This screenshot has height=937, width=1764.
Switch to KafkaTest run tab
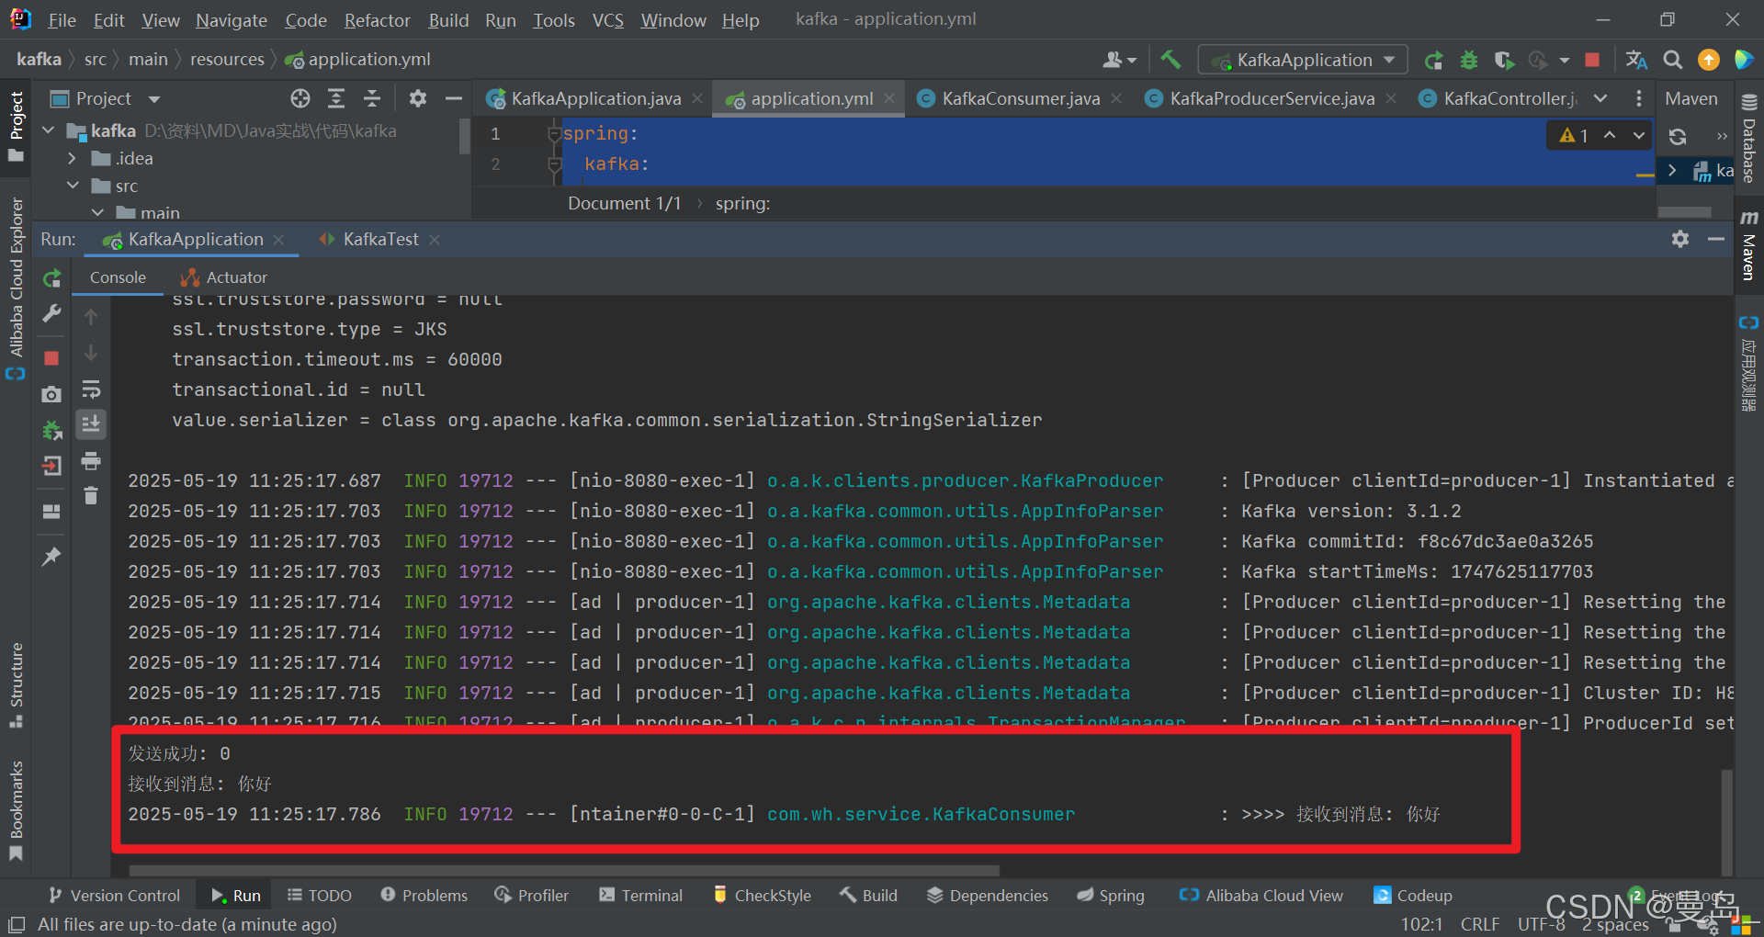point(379,240)
